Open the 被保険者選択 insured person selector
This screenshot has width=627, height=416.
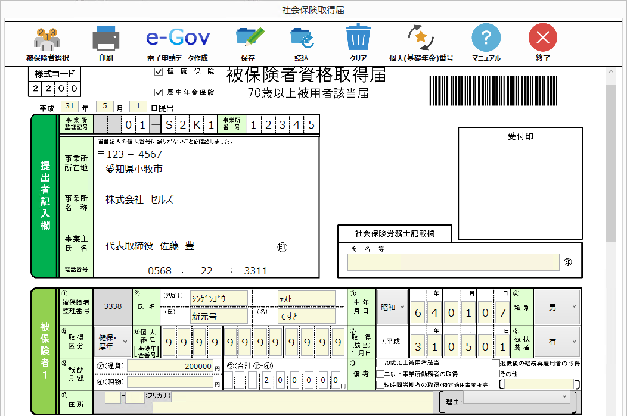pyautogui.click(x=47, y=43)
